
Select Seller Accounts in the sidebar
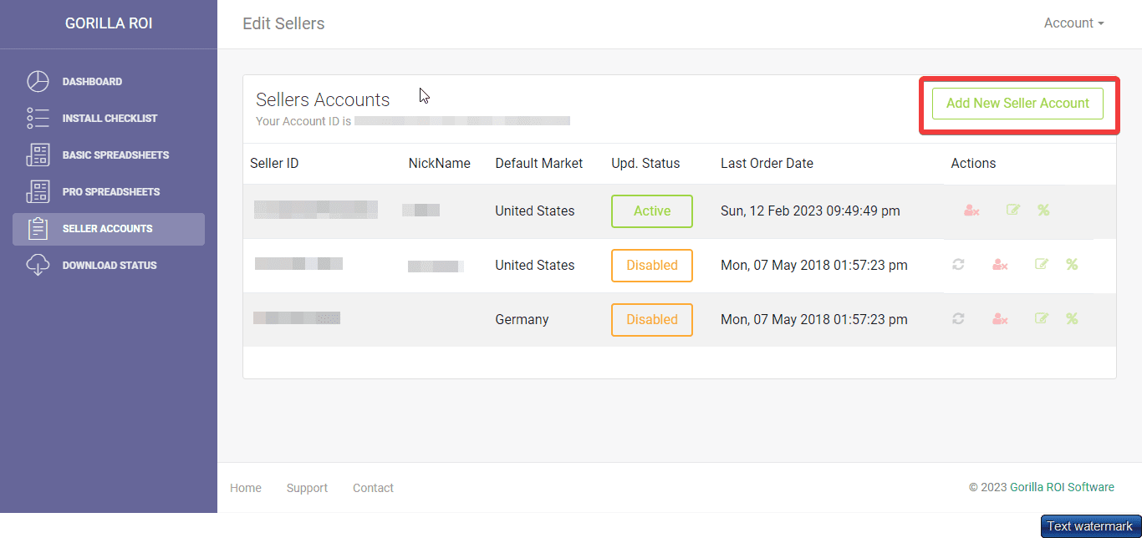pos(109,229)
